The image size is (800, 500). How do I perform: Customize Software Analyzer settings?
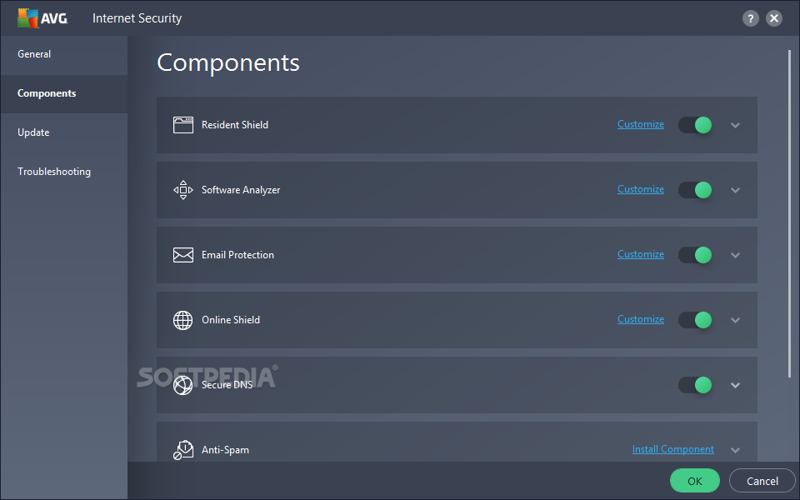coord(641,189)
